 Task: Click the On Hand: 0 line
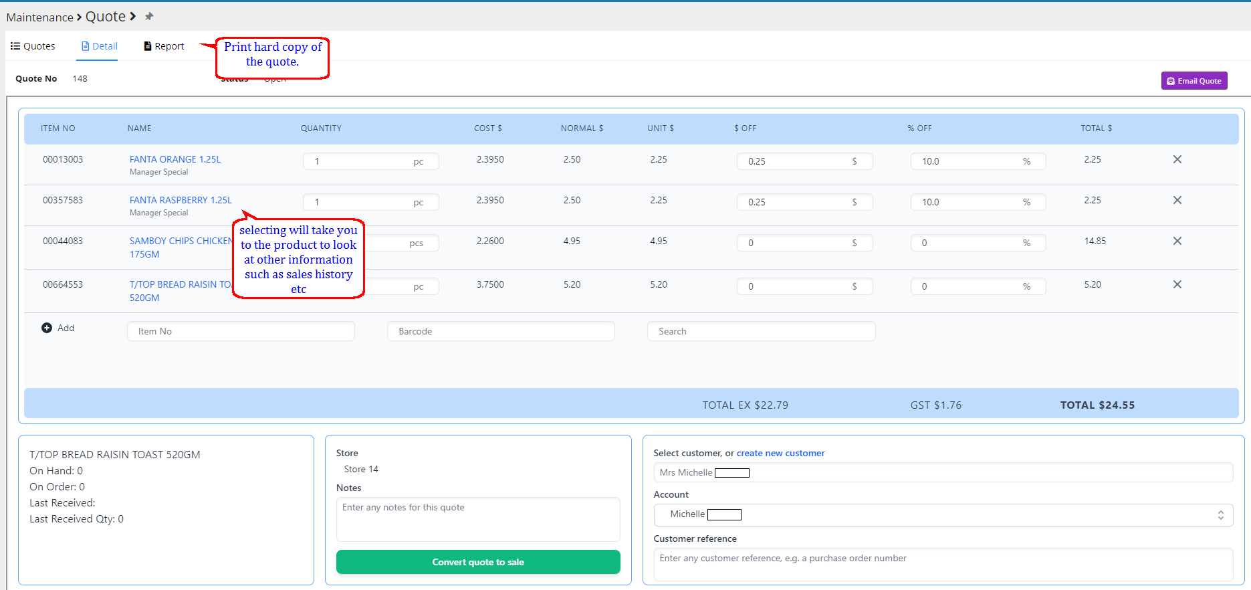[x=56, y=470]
